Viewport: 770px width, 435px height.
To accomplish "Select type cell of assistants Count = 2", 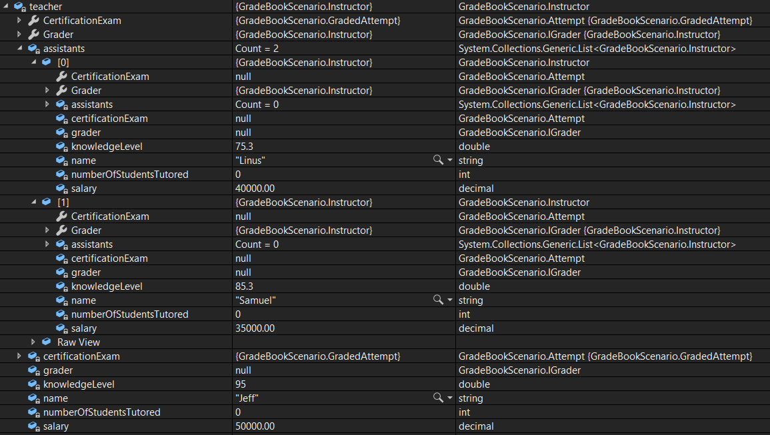I will [597, 49].
